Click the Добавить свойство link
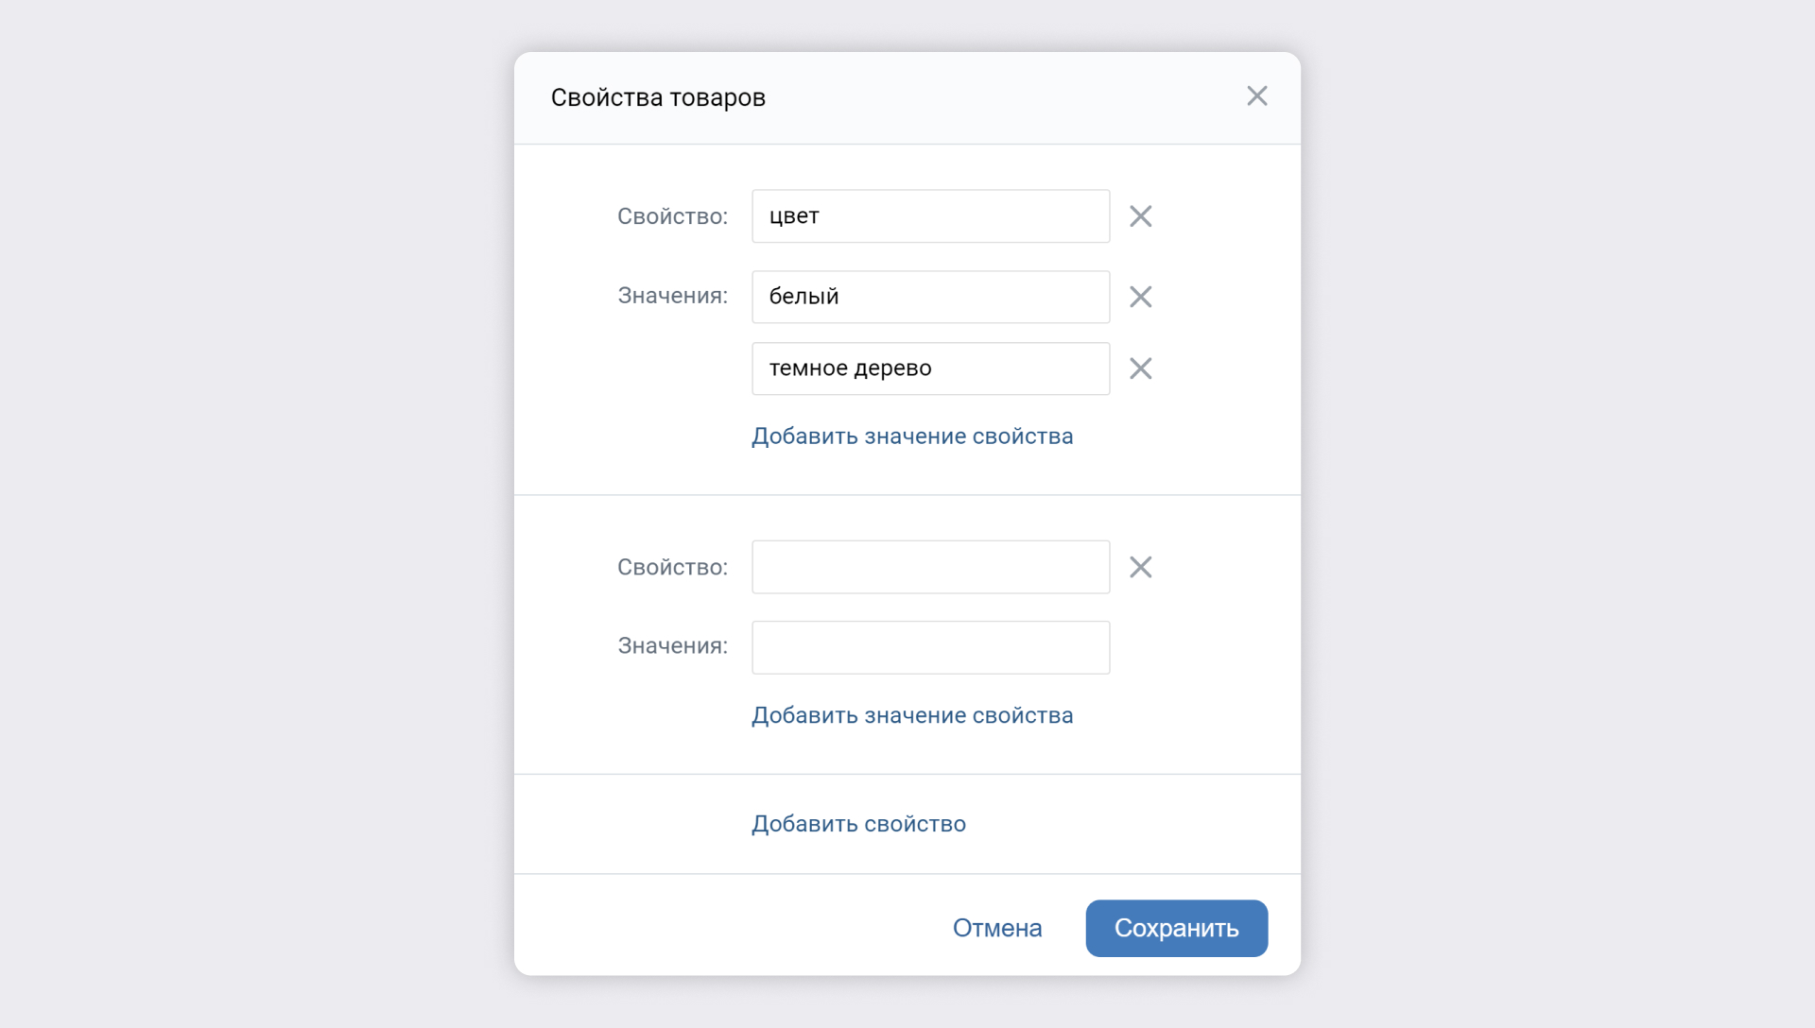 click(858, 824)
